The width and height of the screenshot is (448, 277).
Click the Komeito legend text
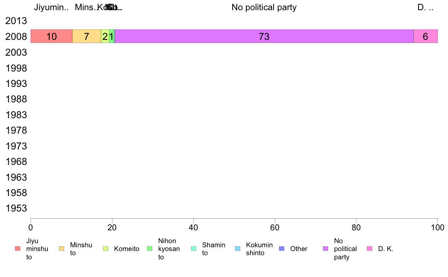pyautogui.click(x=127, y=249)
